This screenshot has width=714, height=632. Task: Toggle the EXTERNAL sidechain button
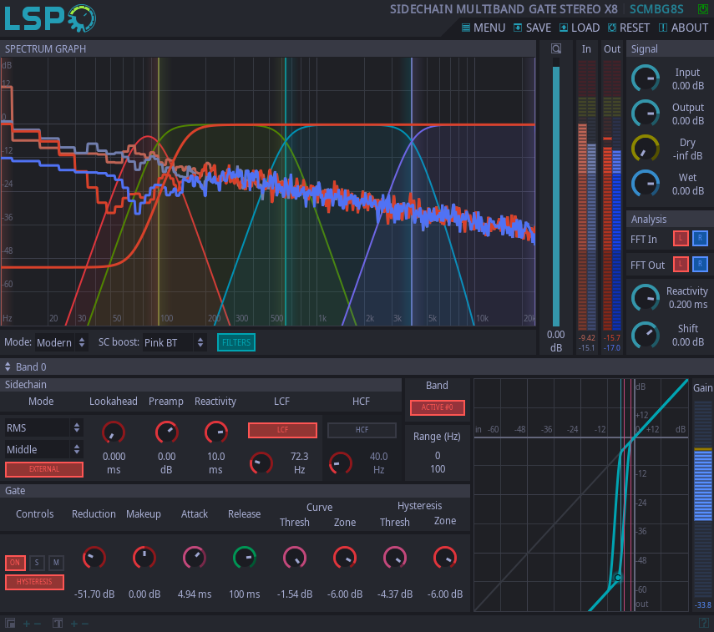pyautogui.click(x=44, y=469)
